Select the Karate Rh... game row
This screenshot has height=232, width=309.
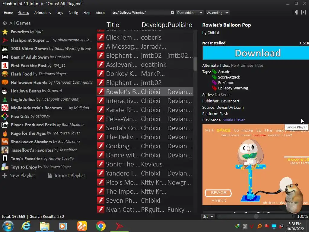point(145,110)
